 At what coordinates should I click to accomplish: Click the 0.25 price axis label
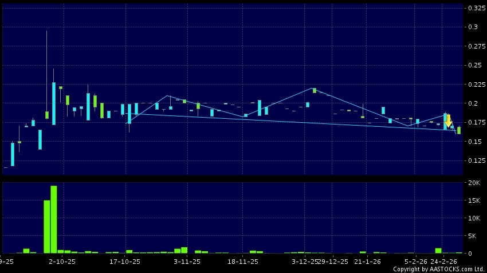point(476,65)
